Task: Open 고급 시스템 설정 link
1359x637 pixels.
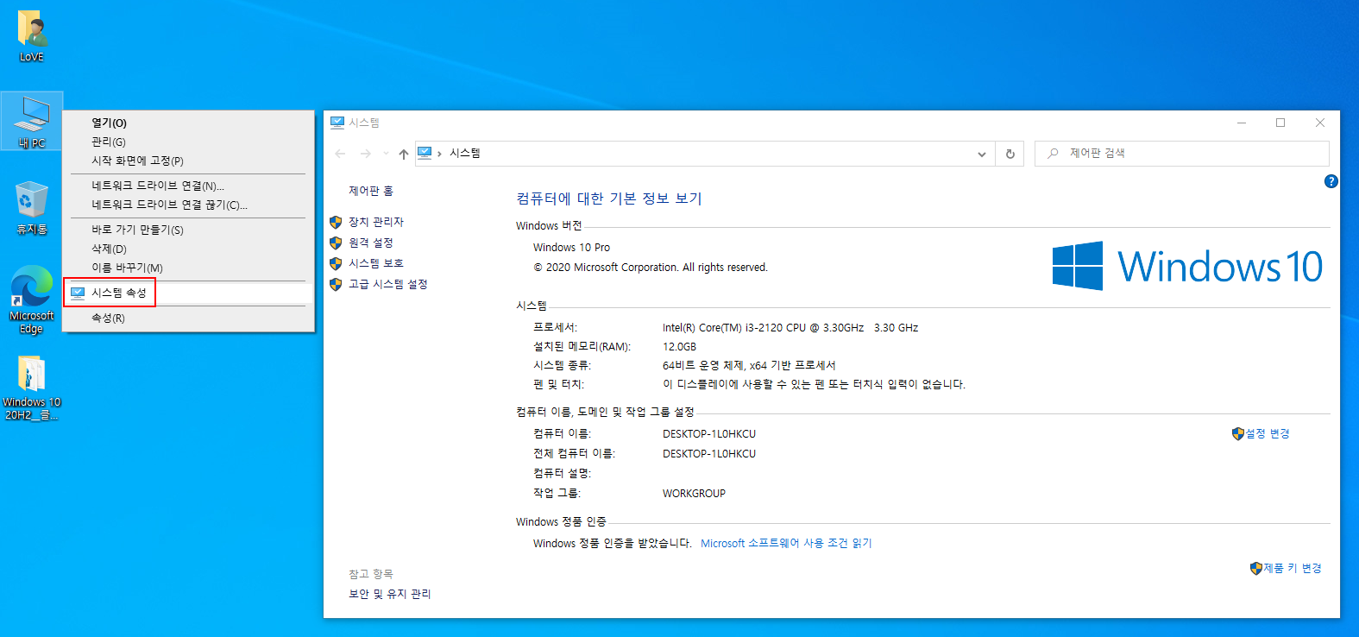Action: (388, 284)
